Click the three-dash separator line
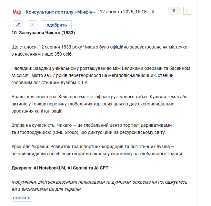The height and width of the screenshot is (206, 211). click(13, 175)
